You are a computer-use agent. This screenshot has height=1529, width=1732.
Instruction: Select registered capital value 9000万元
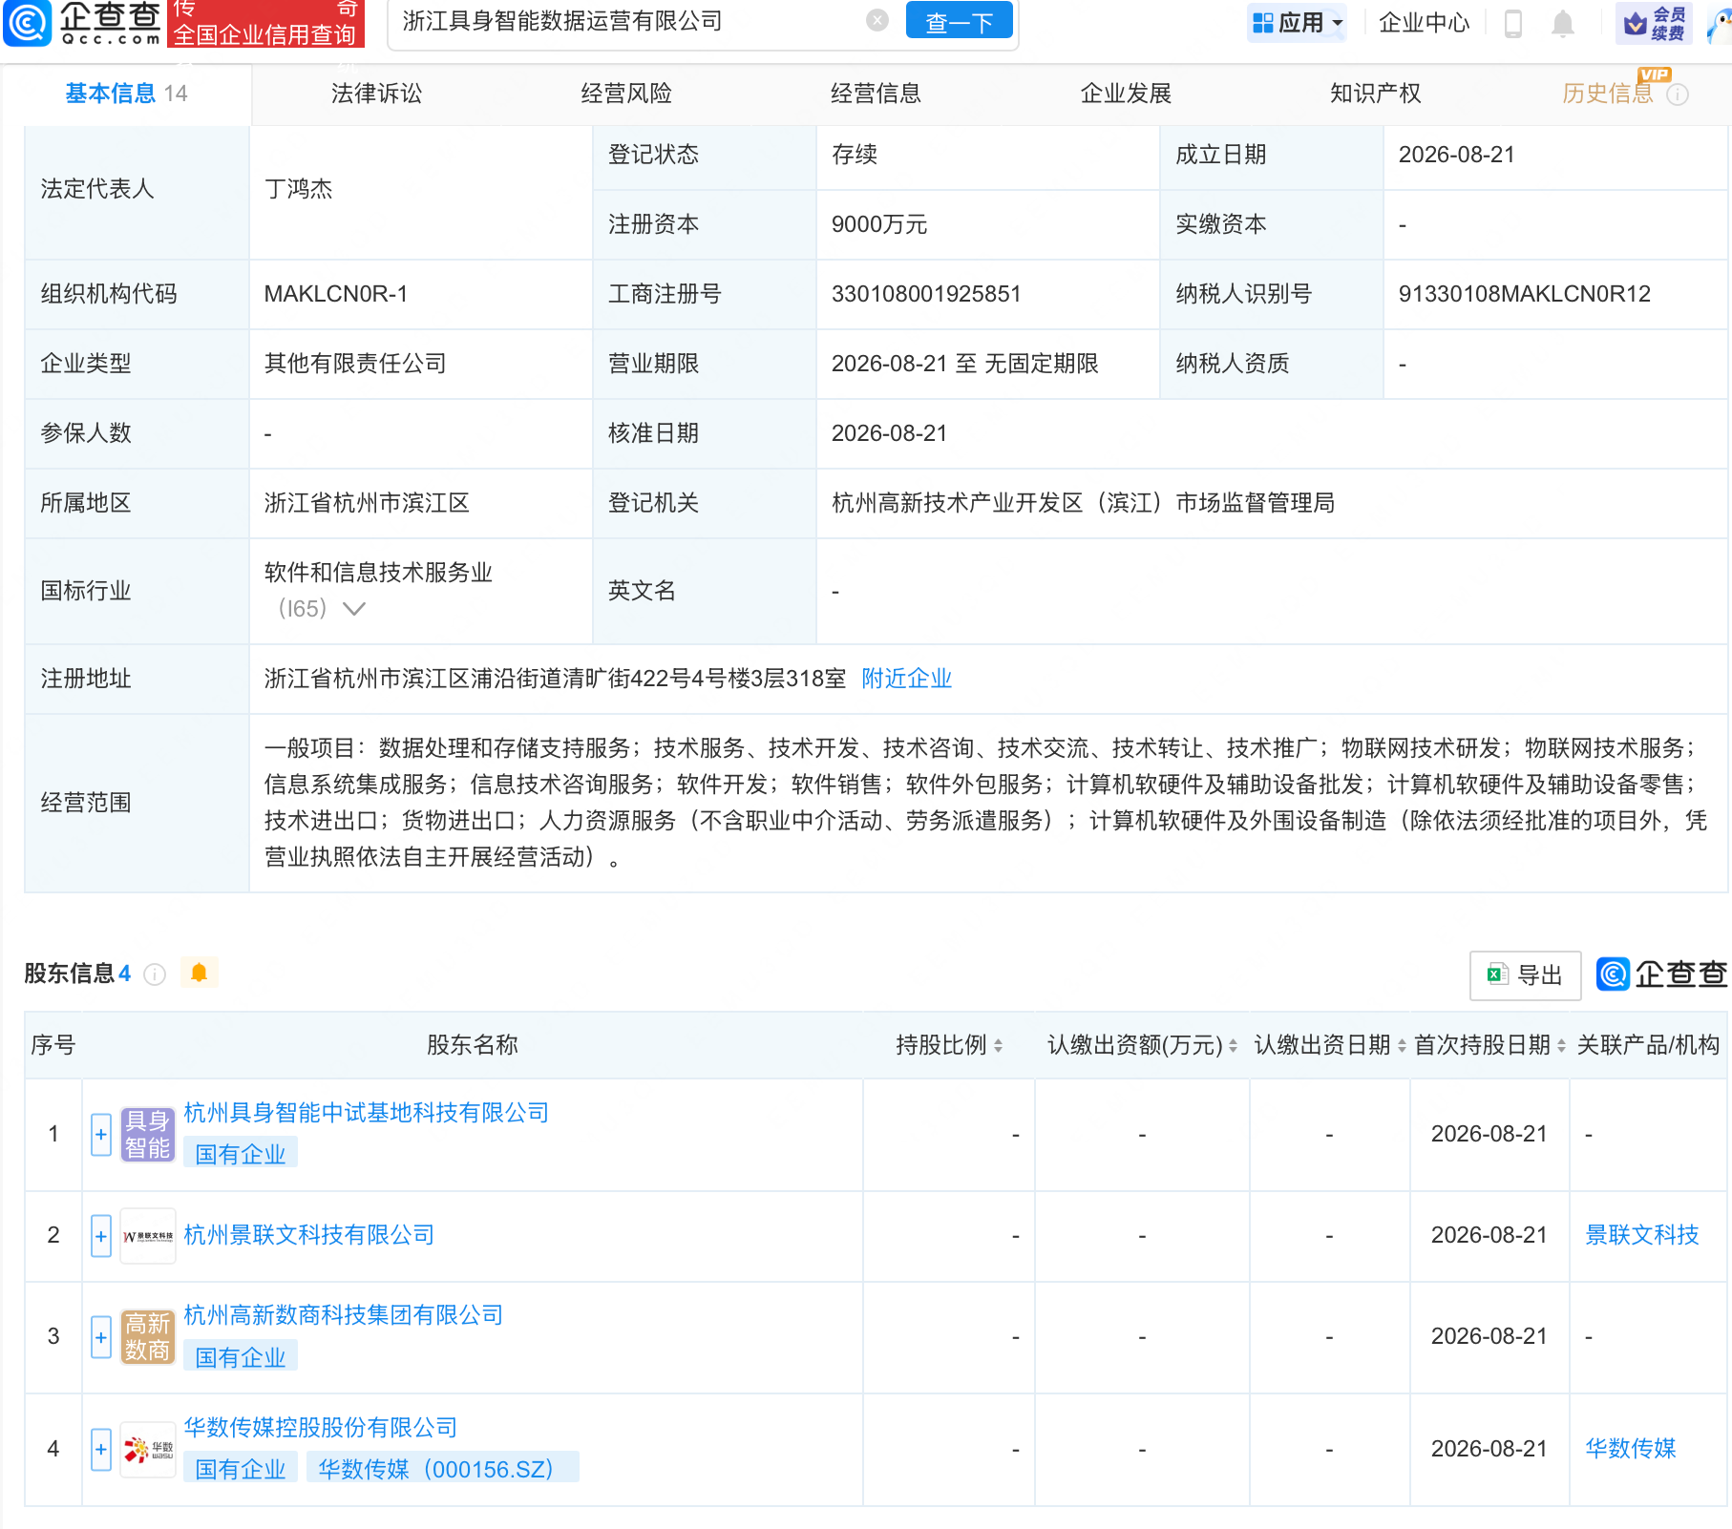(x=879, y=224)
